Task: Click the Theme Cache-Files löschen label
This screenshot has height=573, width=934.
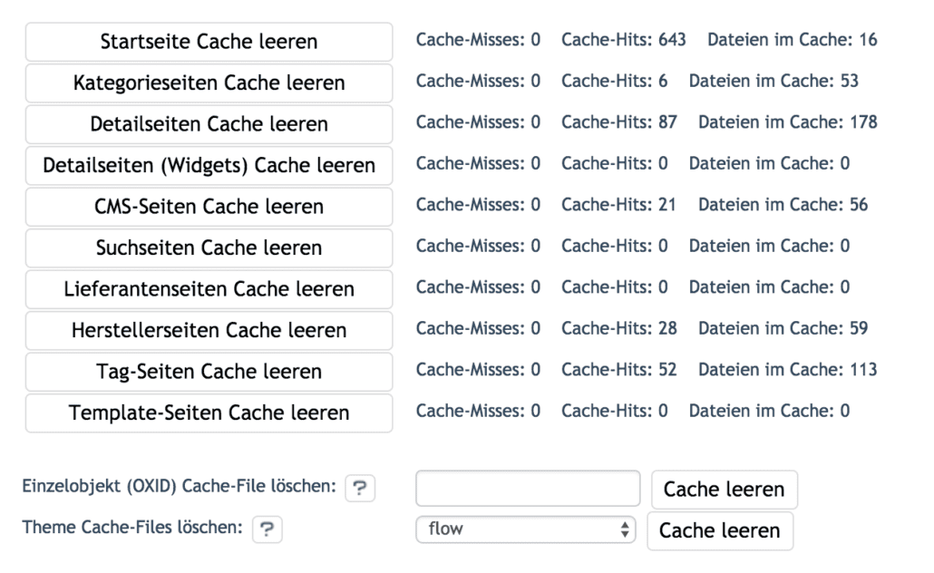Action: (x=132, y=527)
